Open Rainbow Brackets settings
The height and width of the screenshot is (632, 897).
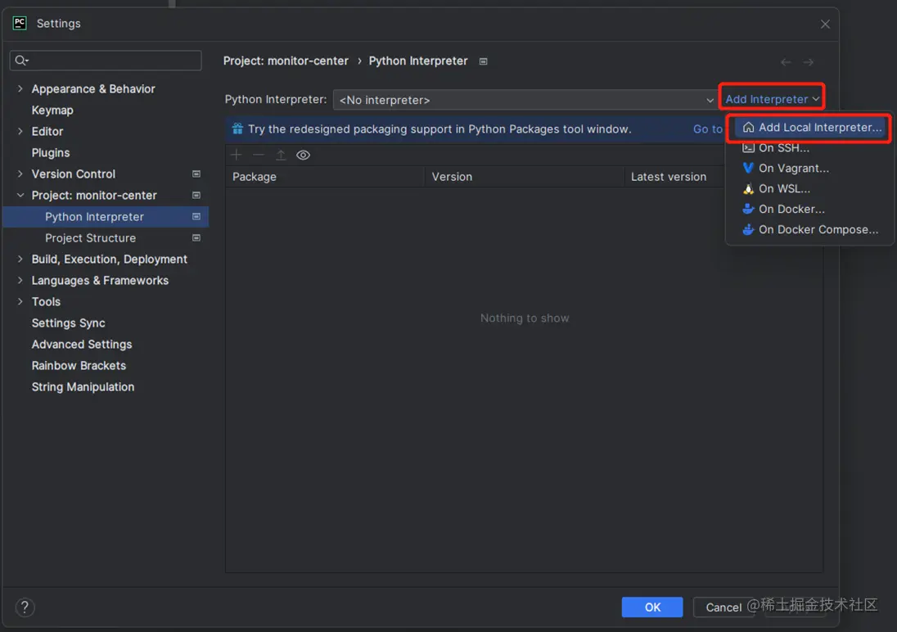tap(79, 365)
